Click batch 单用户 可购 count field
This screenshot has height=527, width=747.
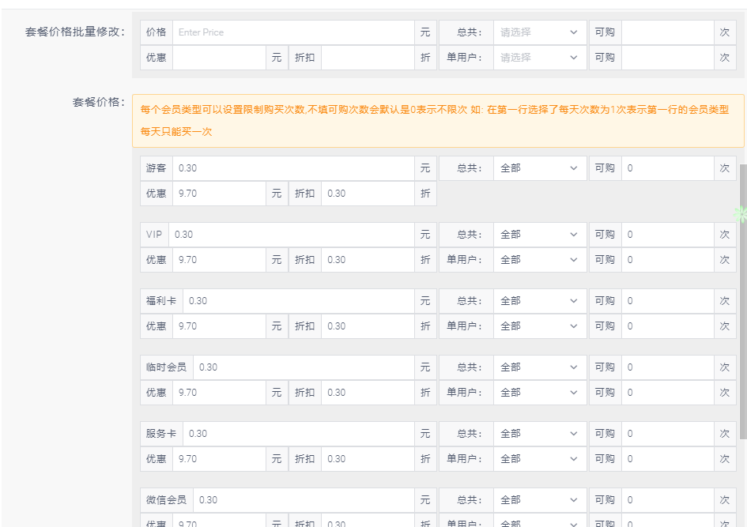pos(668,58)
